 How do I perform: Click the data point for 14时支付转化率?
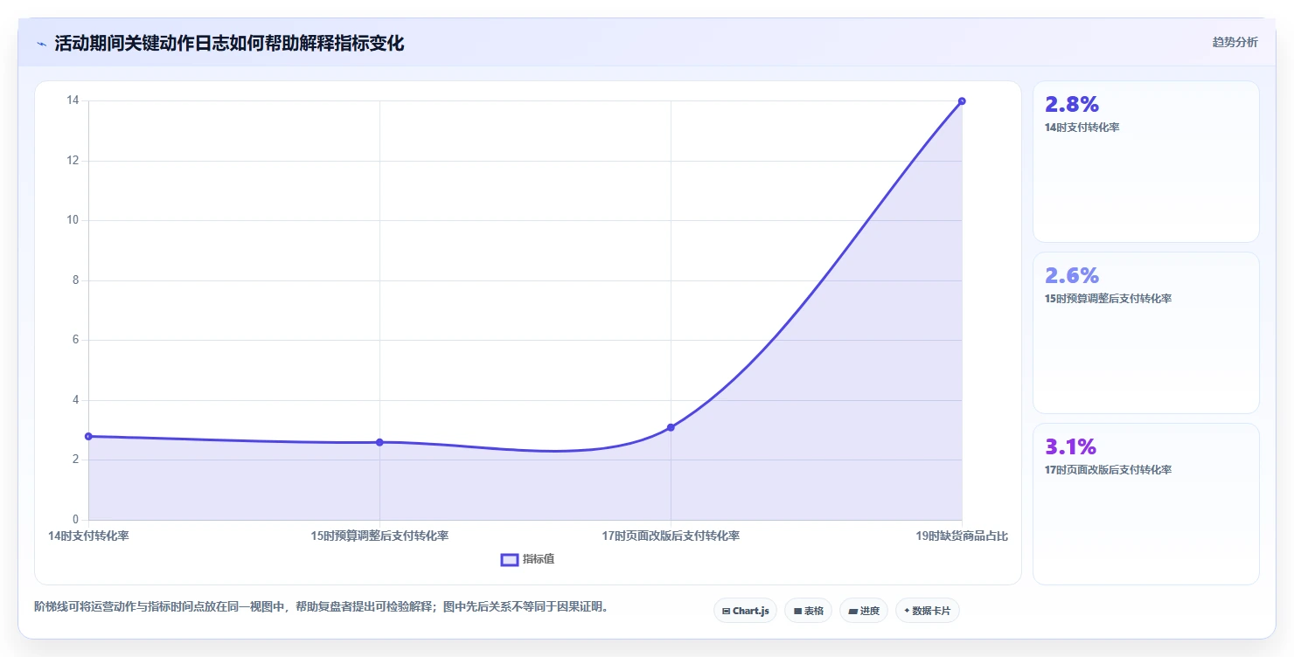(88, 436)
